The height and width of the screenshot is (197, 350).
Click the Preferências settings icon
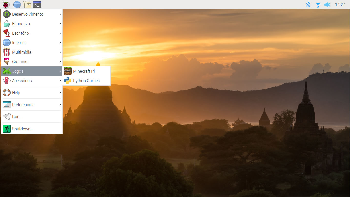(x=7, y=105)
